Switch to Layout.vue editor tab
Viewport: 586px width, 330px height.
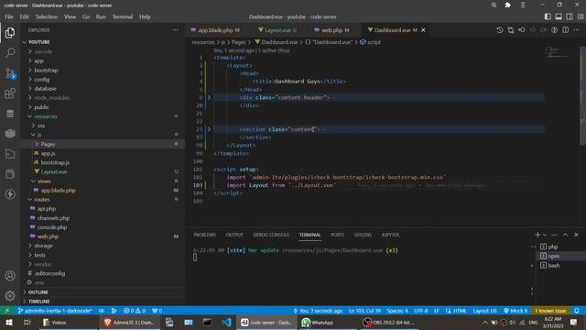pyautogui.click(x=277, y=30)
